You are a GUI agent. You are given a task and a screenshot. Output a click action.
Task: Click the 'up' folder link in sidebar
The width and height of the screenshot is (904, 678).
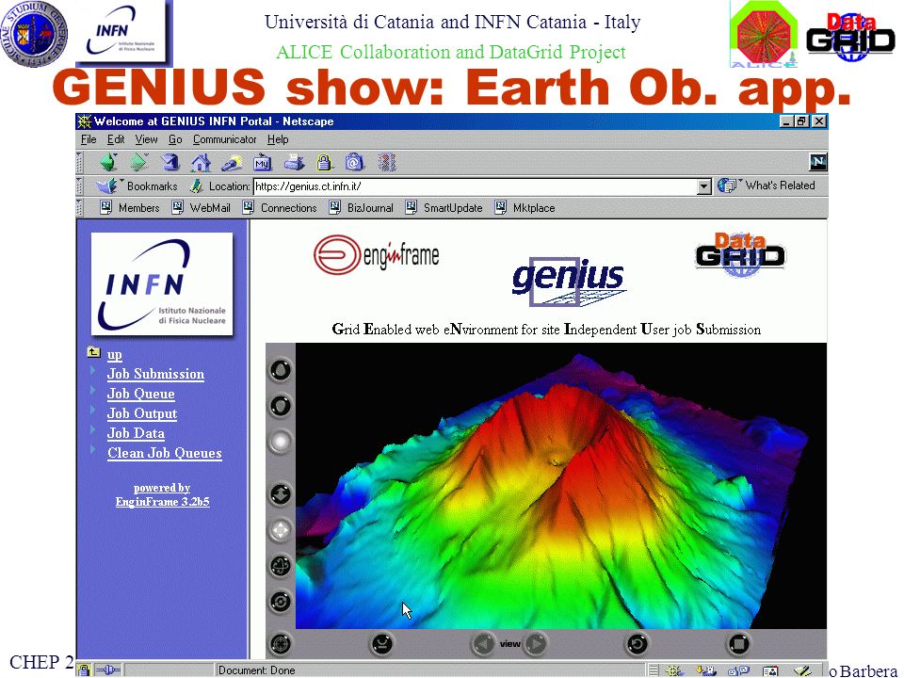click(x=114, y=354)
